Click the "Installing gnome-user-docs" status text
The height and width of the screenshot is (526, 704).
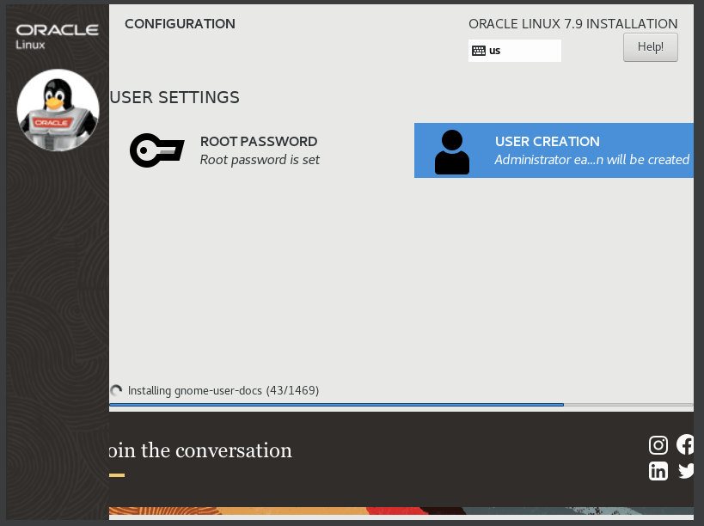[223, 390]
